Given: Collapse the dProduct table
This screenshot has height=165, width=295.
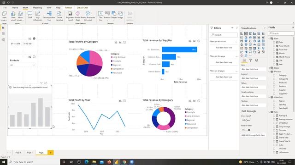Looking at the screenshot, I should click(x=269, y=71).
